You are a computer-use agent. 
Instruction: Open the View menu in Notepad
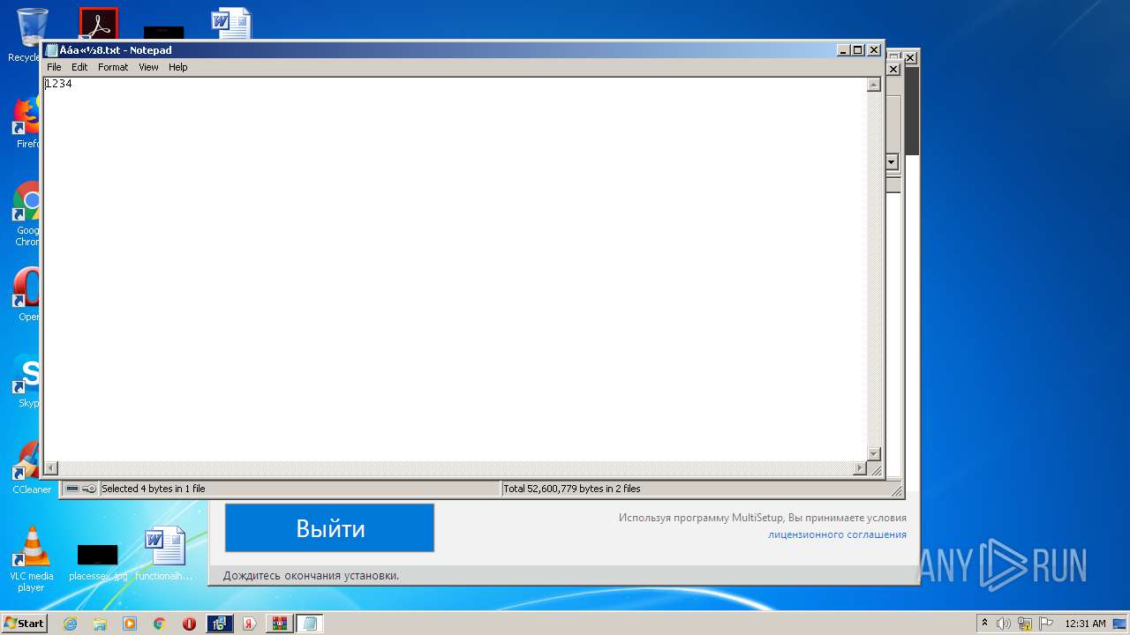click(x=148, y=67)
